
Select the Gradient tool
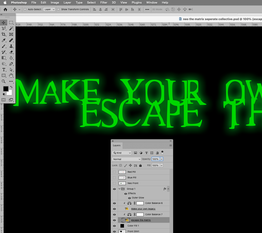click(4, 58)
